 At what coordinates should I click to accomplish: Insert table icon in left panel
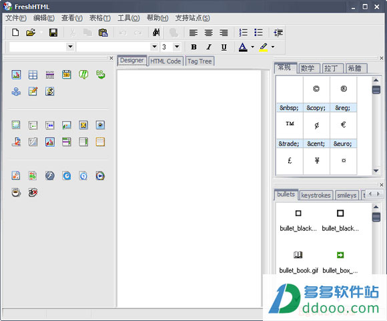point(33,75)
